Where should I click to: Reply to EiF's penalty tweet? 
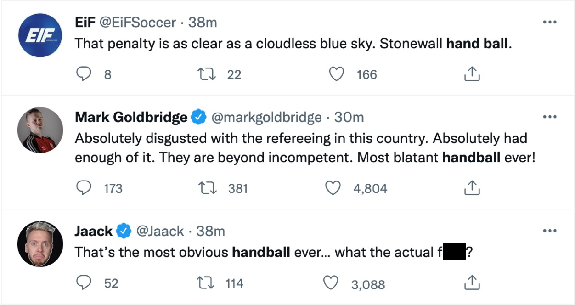[x=84, y=74]
